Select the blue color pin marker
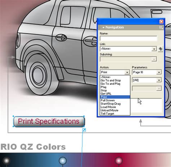The width and height of the screenshot is (171, 167). pyautogui.click(x=63, y=161)
